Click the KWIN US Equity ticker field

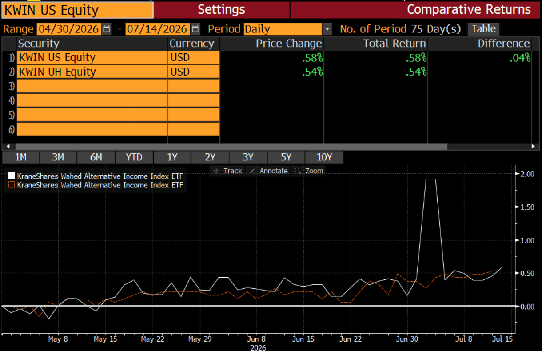(77, 10)
